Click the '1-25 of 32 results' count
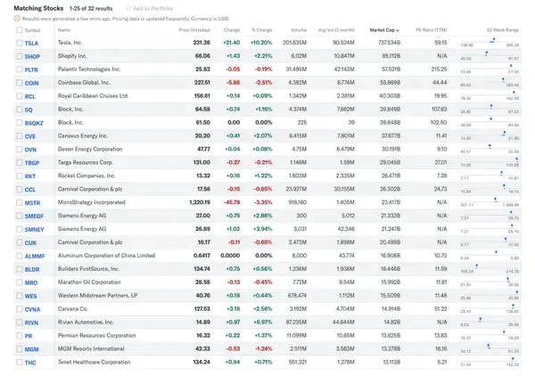The width and height of the screenshot is (535, 376). [x=91, y=8]
